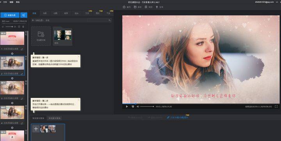Click the publish upload arrow icon
This screenshot has width=281, height=141.
click(x=157, y=7)
